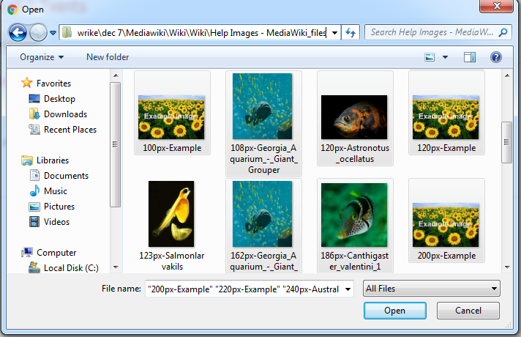Select Computer in navigation pane

tap(56, 253)
